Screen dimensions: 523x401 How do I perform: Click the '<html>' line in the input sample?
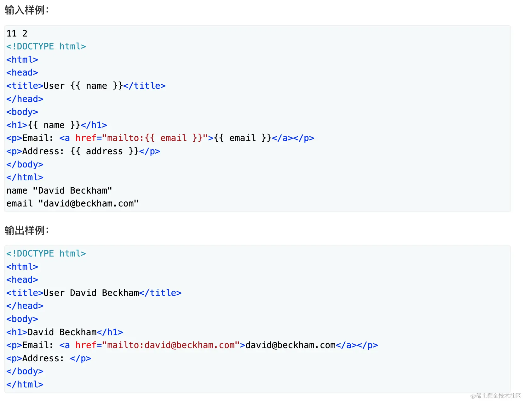[22, 59]
